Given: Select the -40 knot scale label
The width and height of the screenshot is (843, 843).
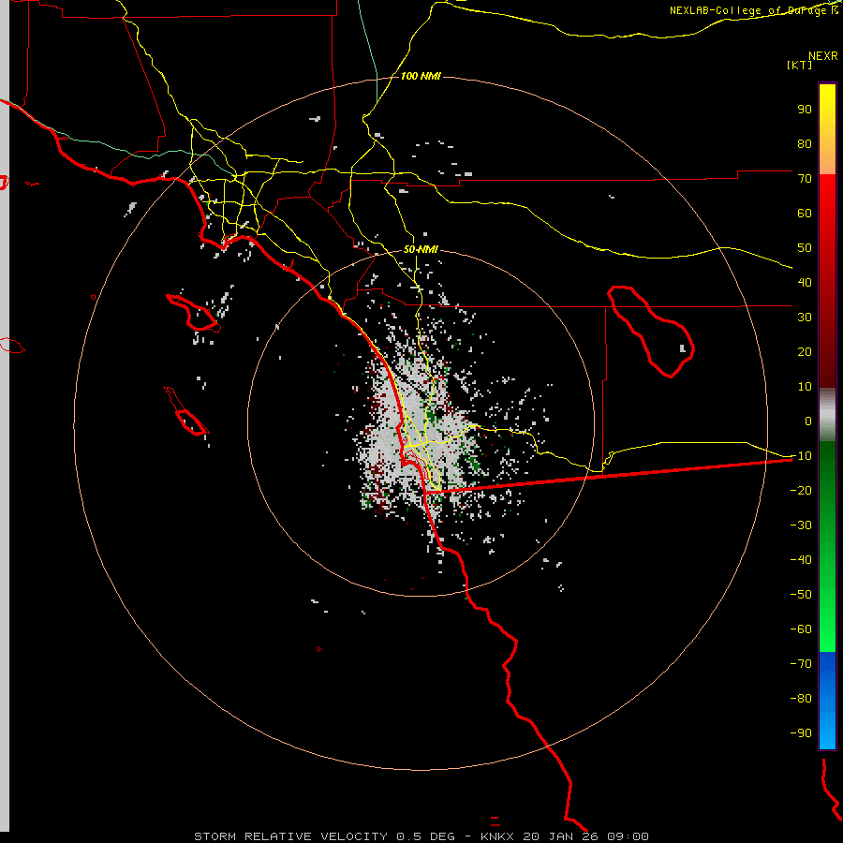Looking at the screenshot, I should point(801,560).
